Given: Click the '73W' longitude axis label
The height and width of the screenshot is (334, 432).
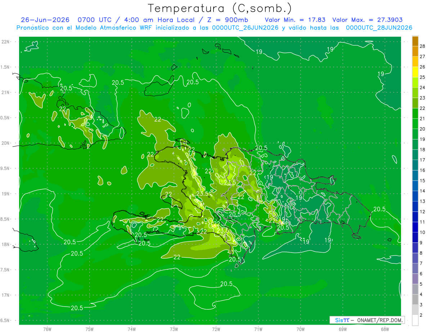Looking at the screenshot, I should pos(174,329).
